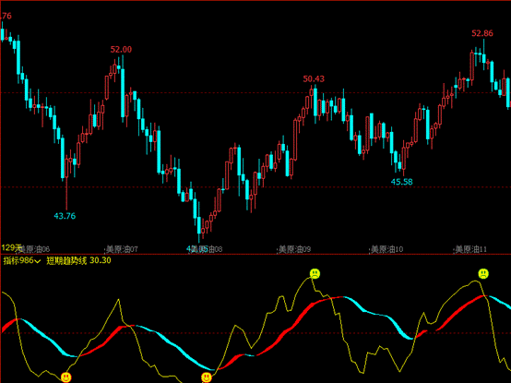Click the smiley buy signal at indicator bottom center
The image size is (511, 383).
point(207,377)
